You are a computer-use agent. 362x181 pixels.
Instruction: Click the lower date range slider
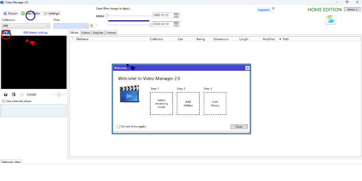click(x=130, y=24)
